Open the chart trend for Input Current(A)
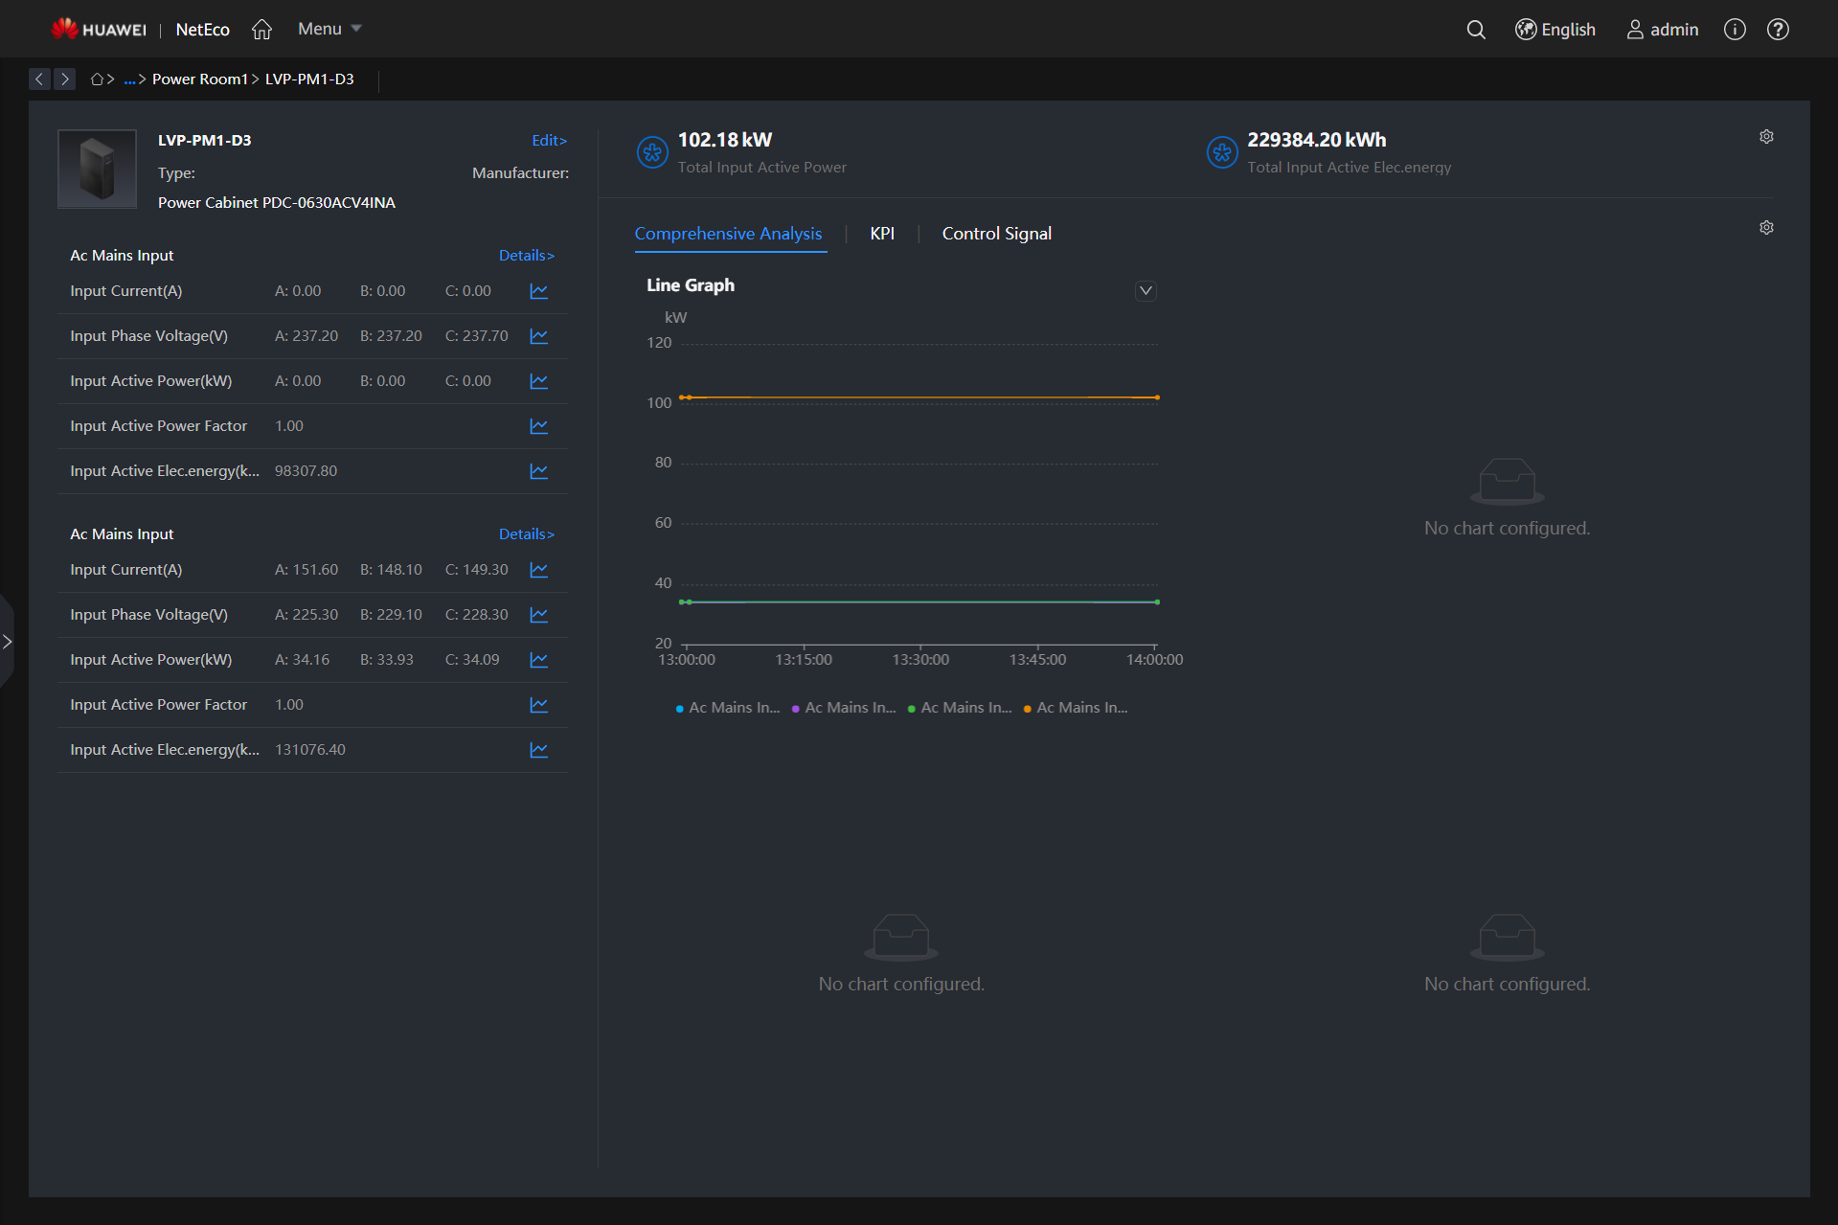The height and width of the screenshot is (1225, 1838). click(538, 291)
